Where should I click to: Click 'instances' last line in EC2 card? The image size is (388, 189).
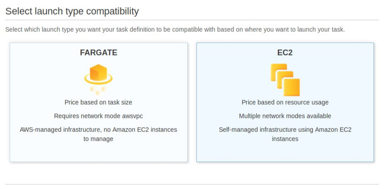(285, 139)
